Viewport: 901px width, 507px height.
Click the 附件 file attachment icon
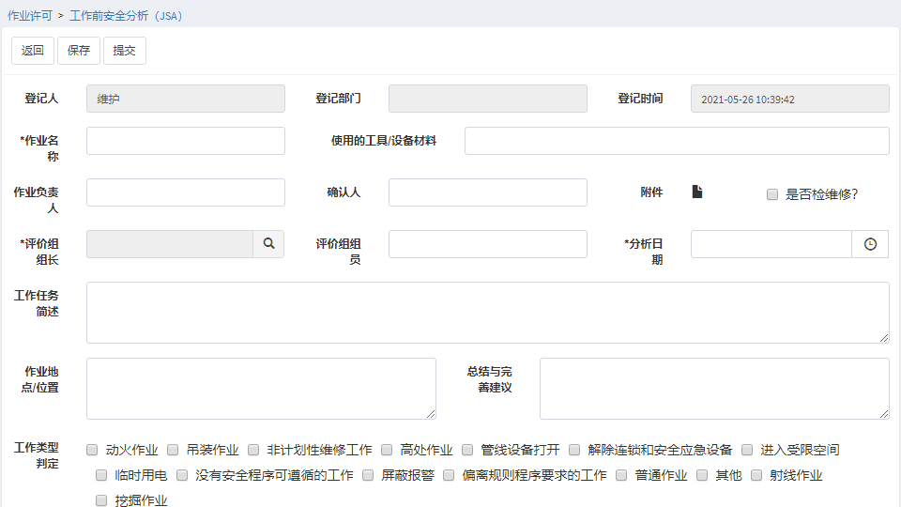(697, 192)
